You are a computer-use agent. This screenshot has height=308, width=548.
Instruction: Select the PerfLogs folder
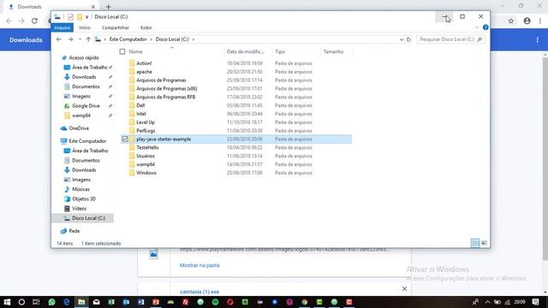pyautogui.click(x=146, y=131)
